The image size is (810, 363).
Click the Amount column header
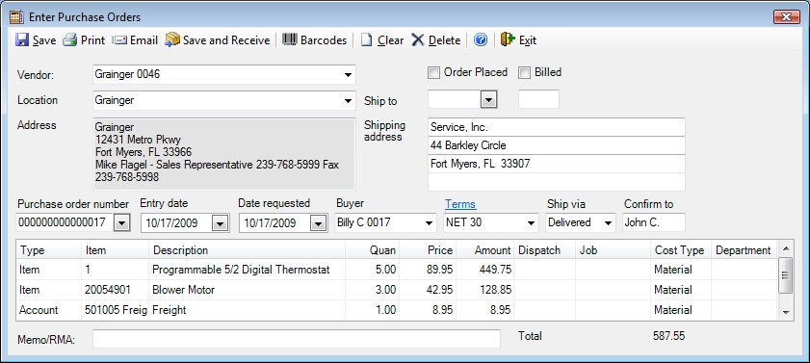click(x=484, y=250)
